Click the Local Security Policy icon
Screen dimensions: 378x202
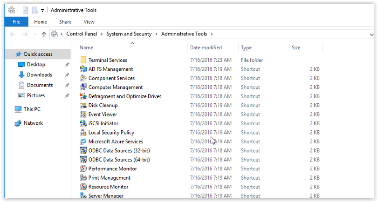click(83, 133)
